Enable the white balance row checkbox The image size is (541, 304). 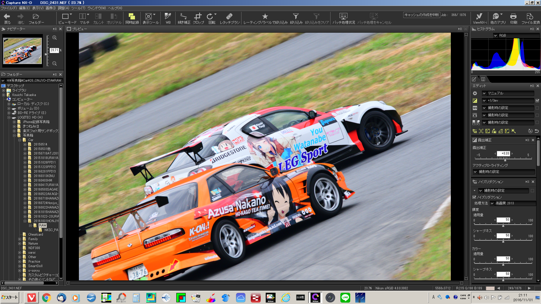click(x=537, y=108)
